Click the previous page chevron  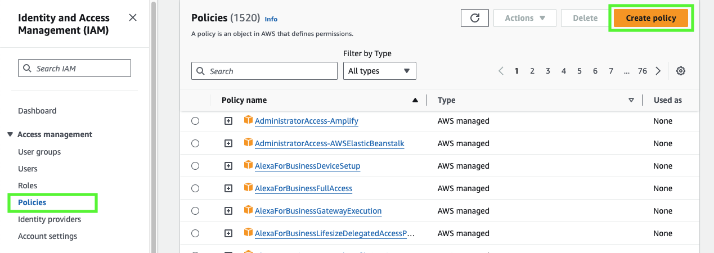coord(501,71)
